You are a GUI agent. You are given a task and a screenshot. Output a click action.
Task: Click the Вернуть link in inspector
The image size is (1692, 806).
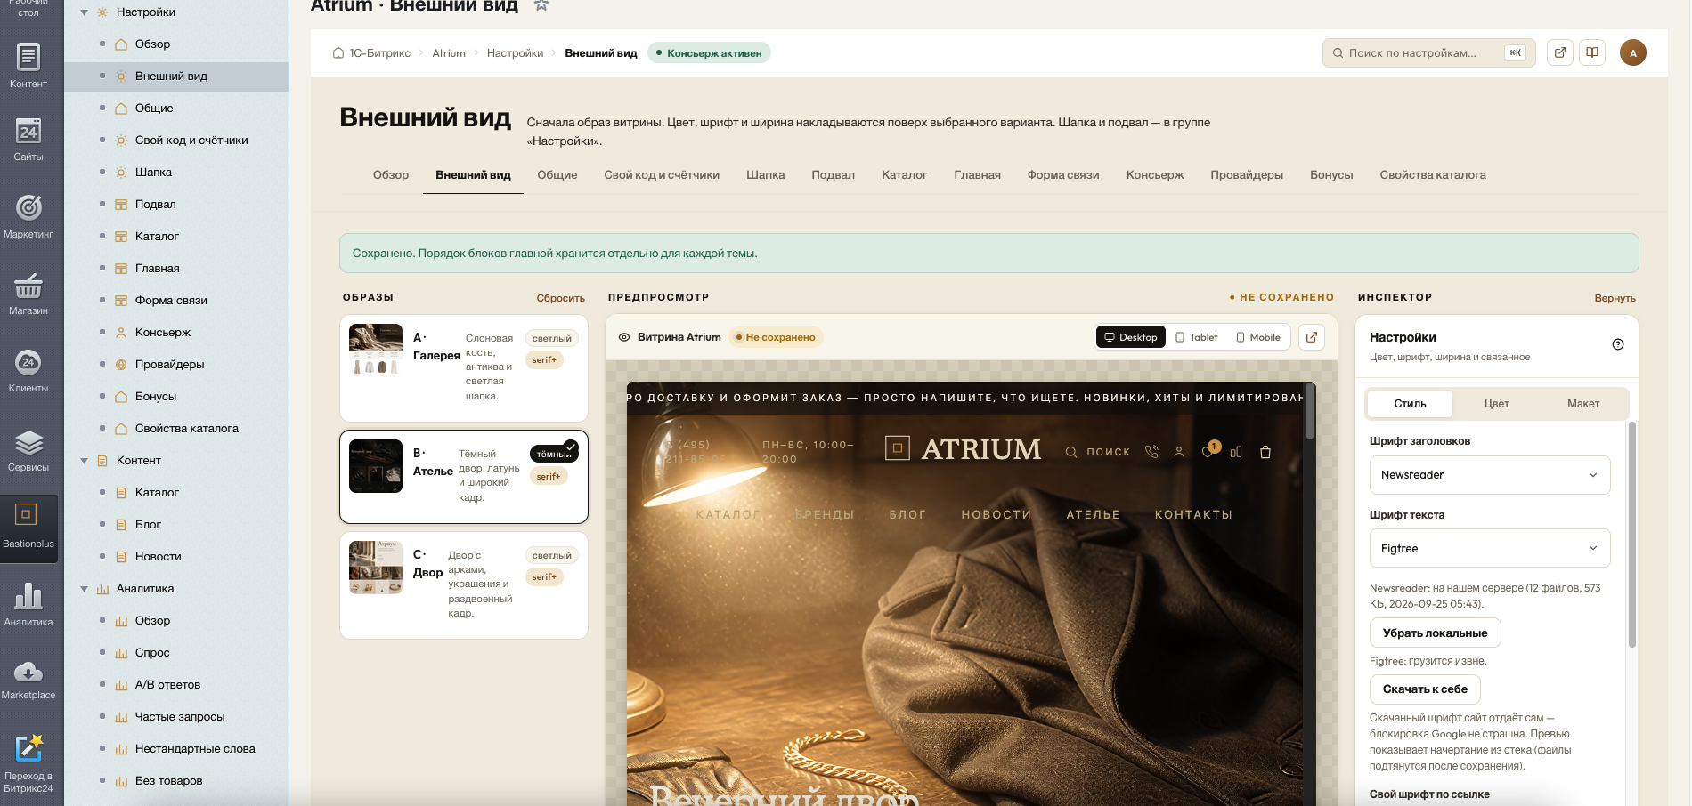click(1615, 298)
